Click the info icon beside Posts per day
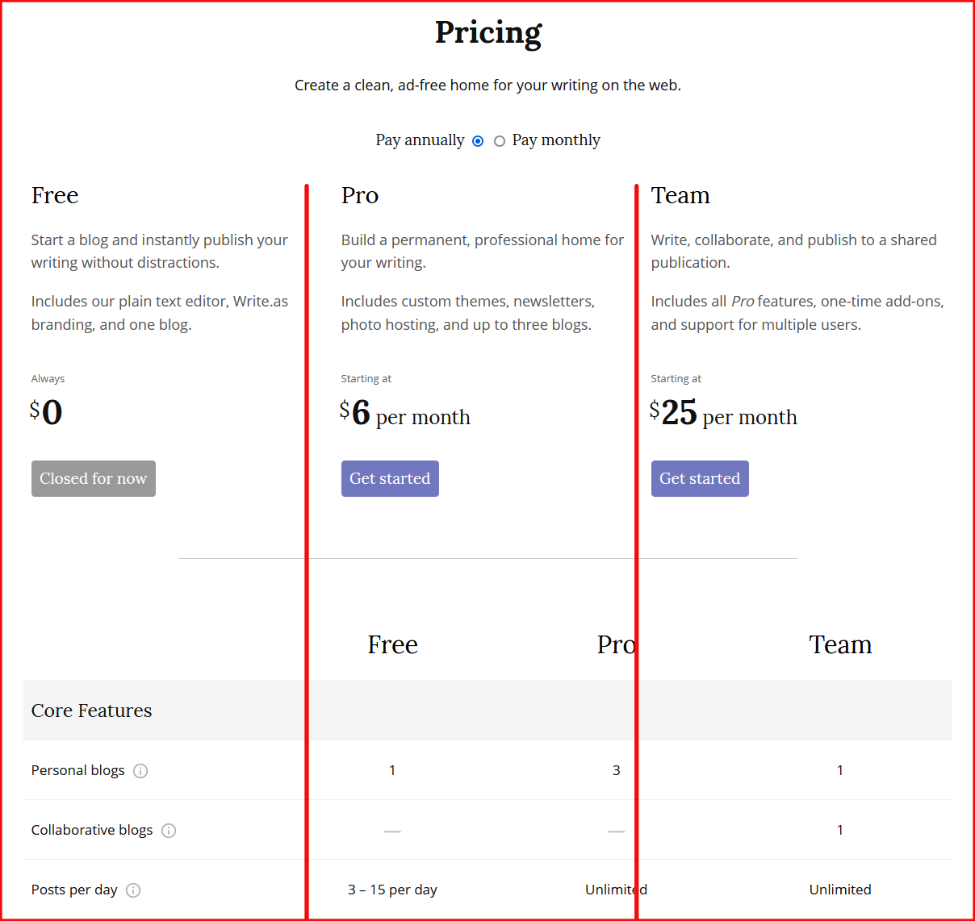Viewport: 975px width, 921px height. click(133, 890)
